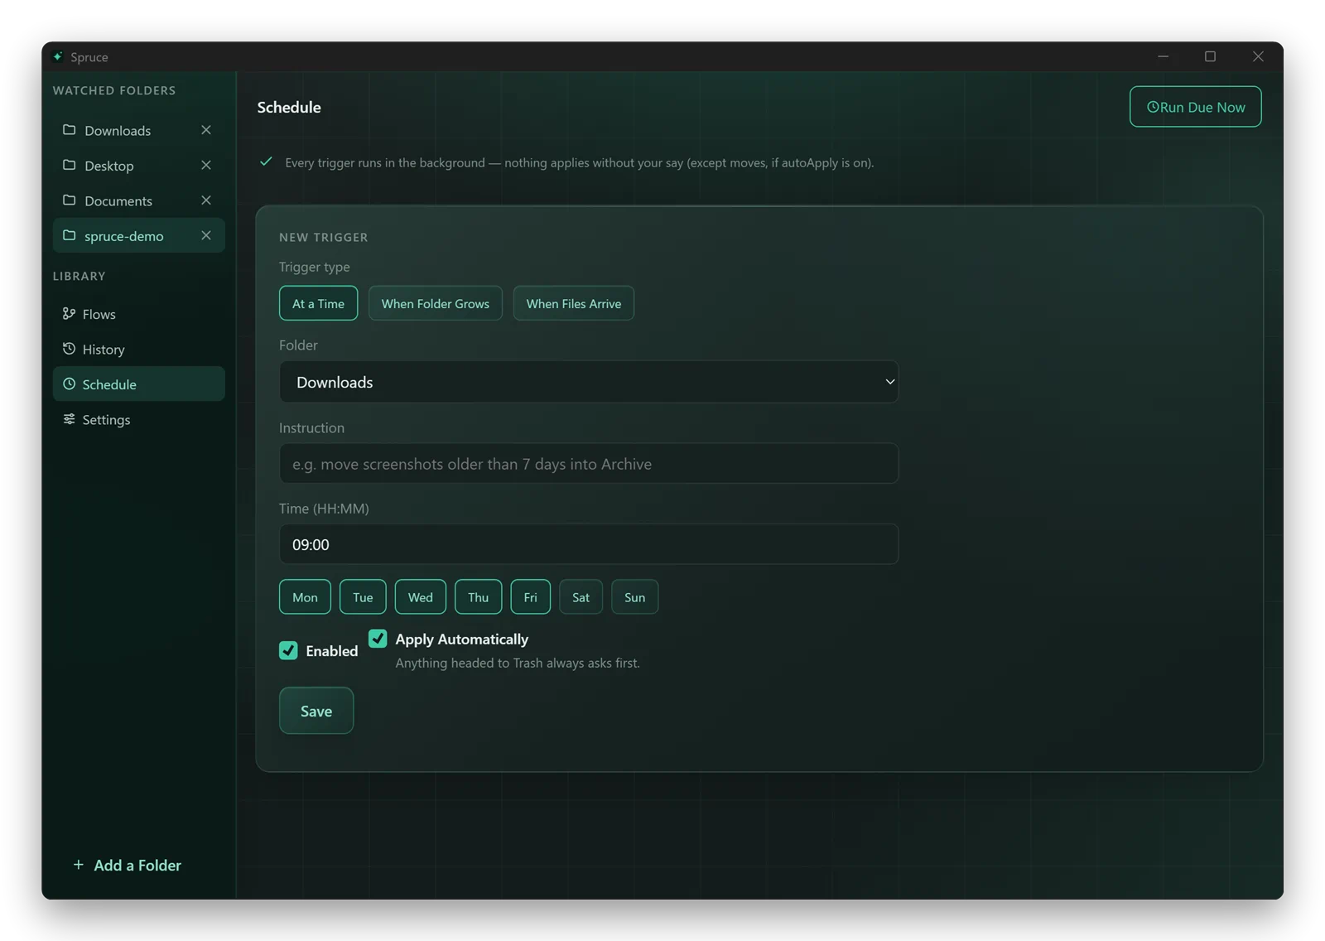This screenshot has height=941, width=1325.
Task: Focus the Time field showing 09:00
Action: pyautogui.click(x=589, y=544)
